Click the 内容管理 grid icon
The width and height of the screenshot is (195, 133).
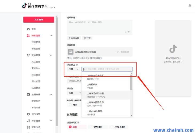[28, 36]
